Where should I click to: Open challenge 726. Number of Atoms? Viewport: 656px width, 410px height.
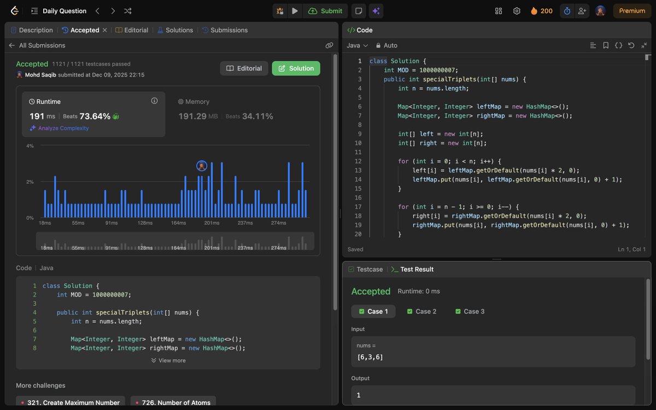pos(173,403)
